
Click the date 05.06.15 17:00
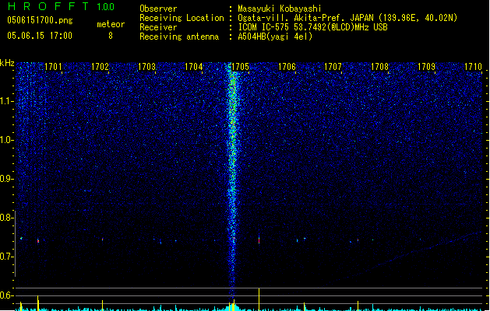coord(40,36)
